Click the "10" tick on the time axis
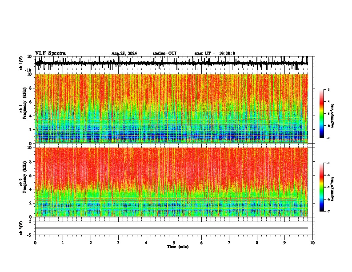The height and width of the screenshot is (272, 352). [312, 243]
